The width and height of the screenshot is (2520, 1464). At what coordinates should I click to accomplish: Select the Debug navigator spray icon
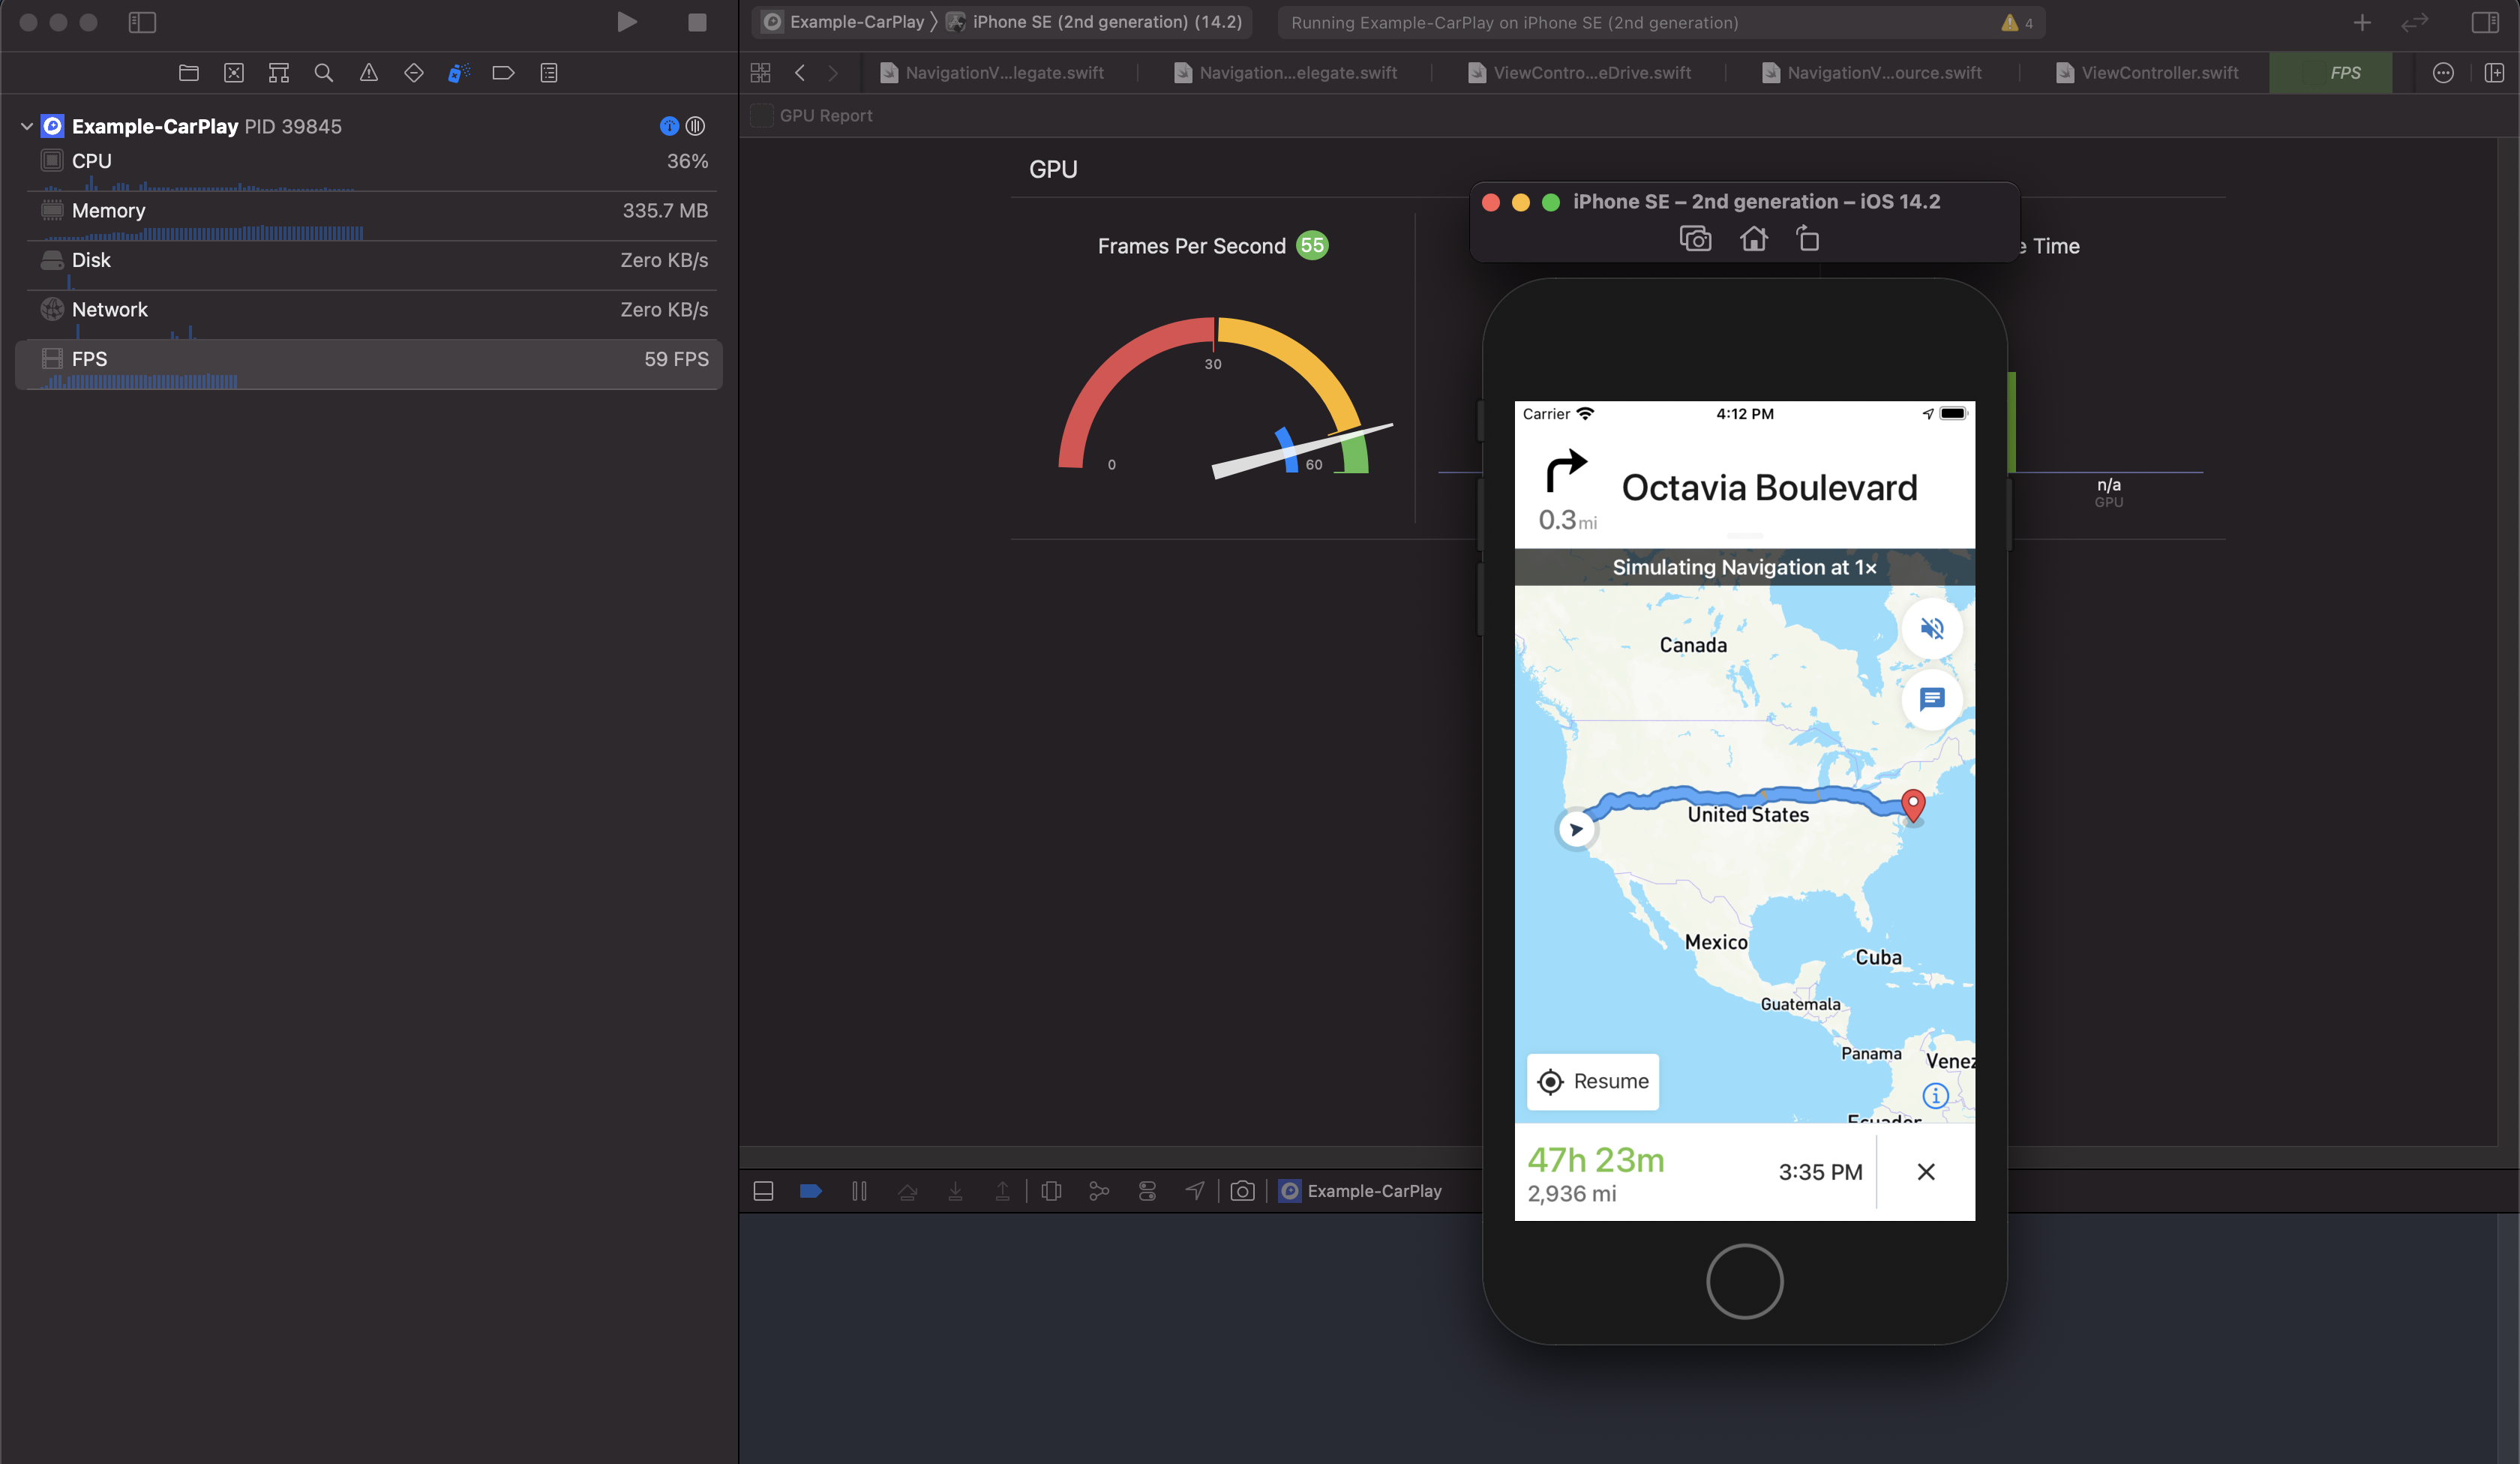459,73
